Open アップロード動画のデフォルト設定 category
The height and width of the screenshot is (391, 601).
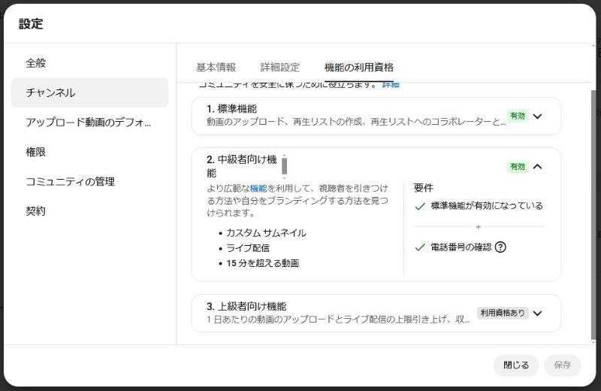click(x=89, y=122)
